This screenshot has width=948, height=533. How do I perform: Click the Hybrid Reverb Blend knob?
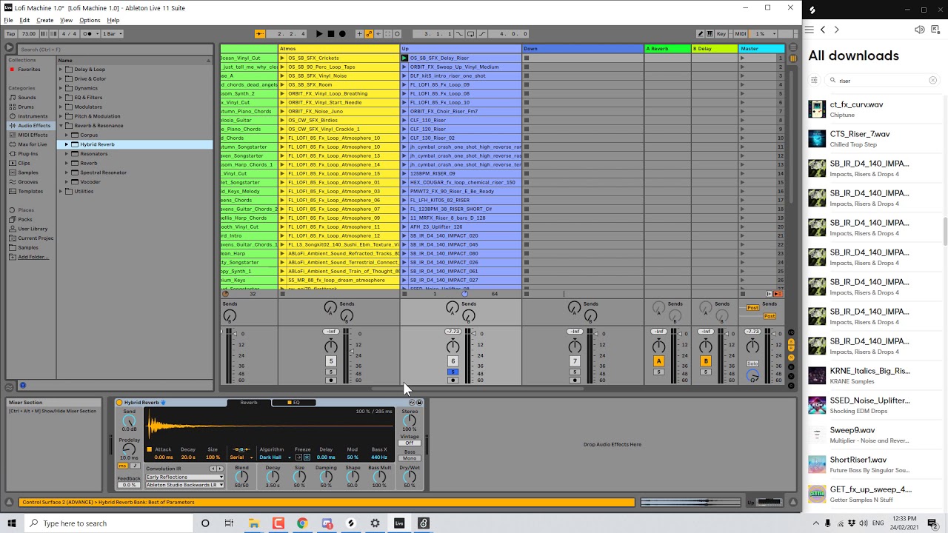pyautogui.click(x=241, y=478)
